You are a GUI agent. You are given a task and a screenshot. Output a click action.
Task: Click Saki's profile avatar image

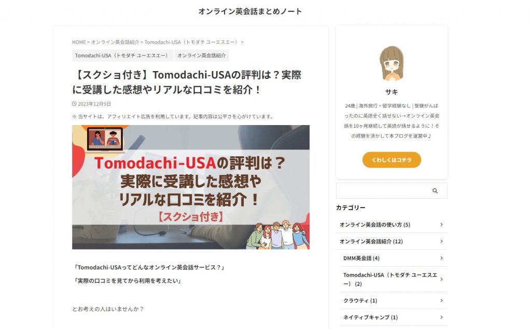[x=392, y=63]
